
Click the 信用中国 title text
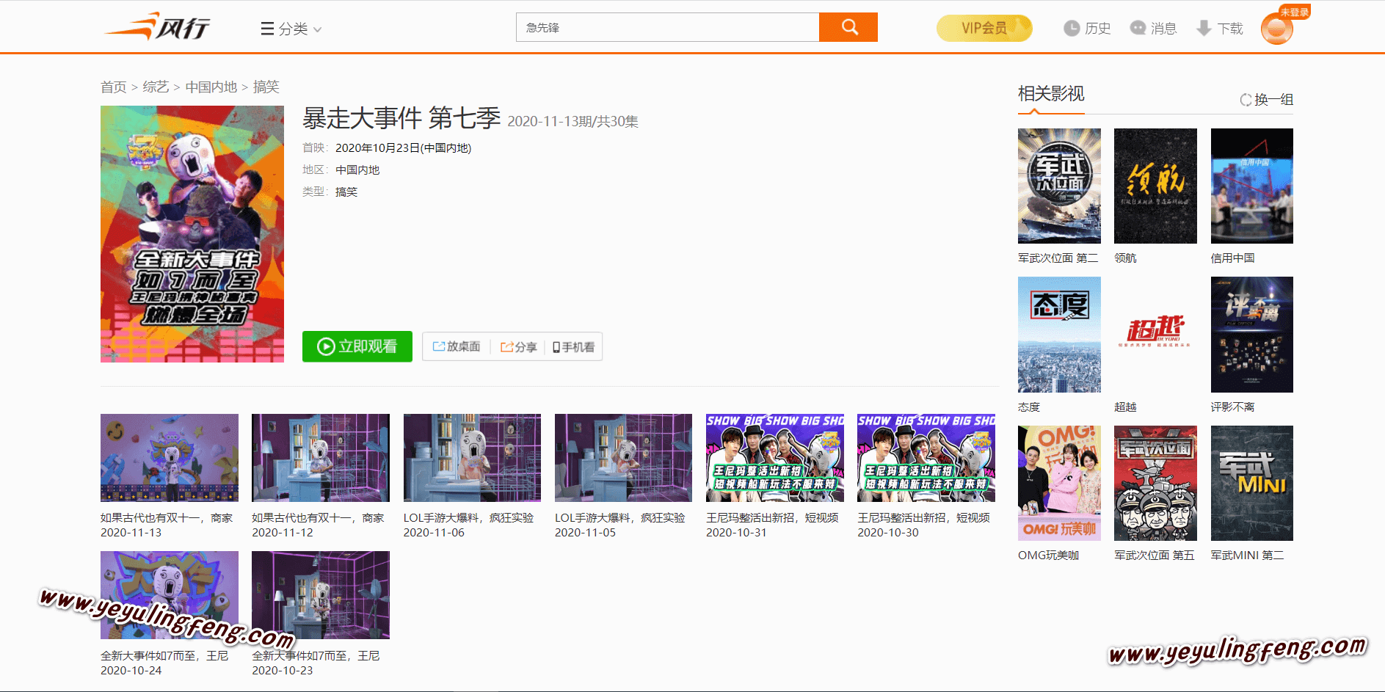(1233, 258)
